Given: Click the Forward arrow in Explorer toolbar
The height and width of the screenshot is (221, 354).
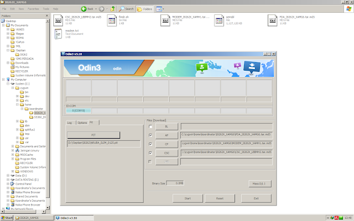Looking at the screenshot, I should (x=102, y=9).
